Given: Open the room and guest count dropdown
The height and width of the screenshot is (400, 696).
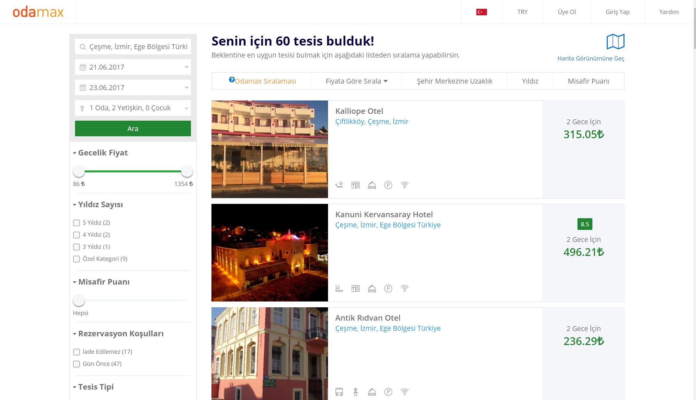Looking at the screenshot, I should pyautogui.click(x=133, y=108).
